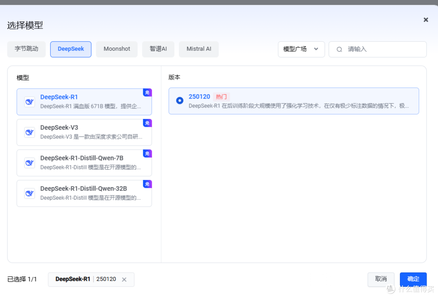Viewport: 438px width, 298px height.
Task: Click the 确定 confirm button
Action: coord(413,279)
